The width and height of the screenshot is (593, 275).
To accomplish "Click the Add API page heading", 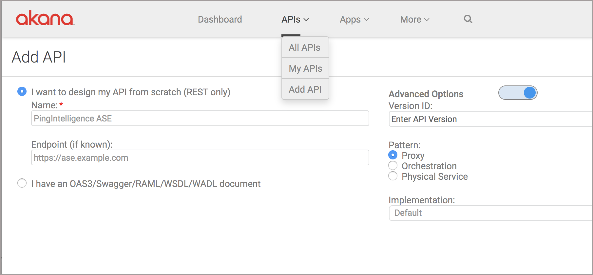I will pyautogui.click(x=39, y=57).
